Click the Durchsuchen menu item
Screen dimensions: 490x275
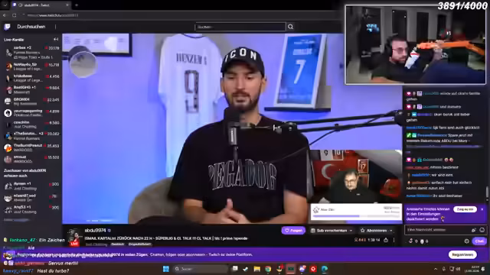[31, 27]
